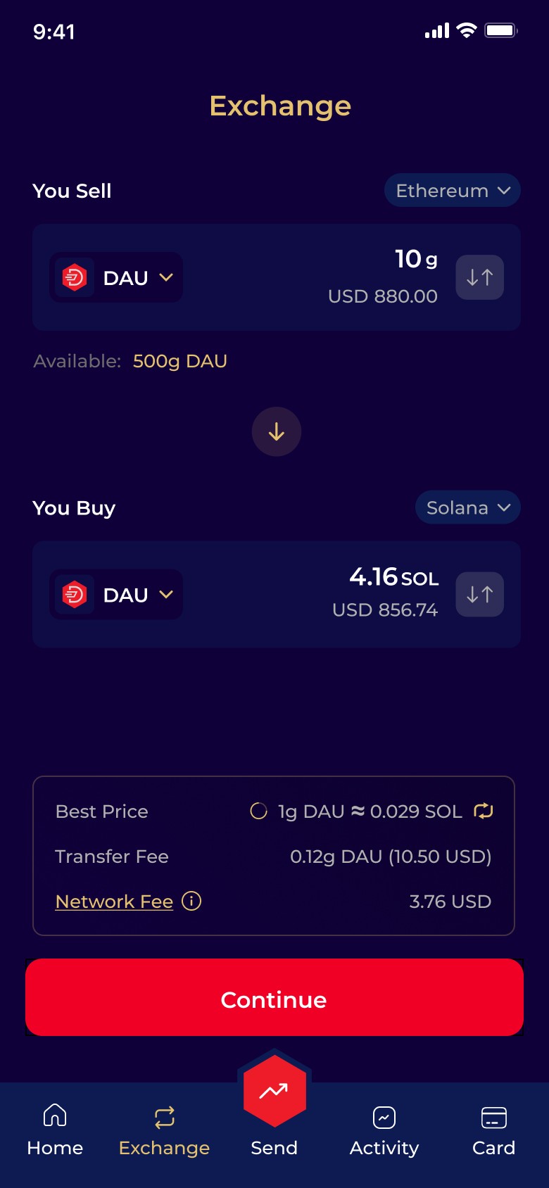Click the Network Fee info icon
This screenshot has width=549, height=1188.
click(x=191, y=901)
